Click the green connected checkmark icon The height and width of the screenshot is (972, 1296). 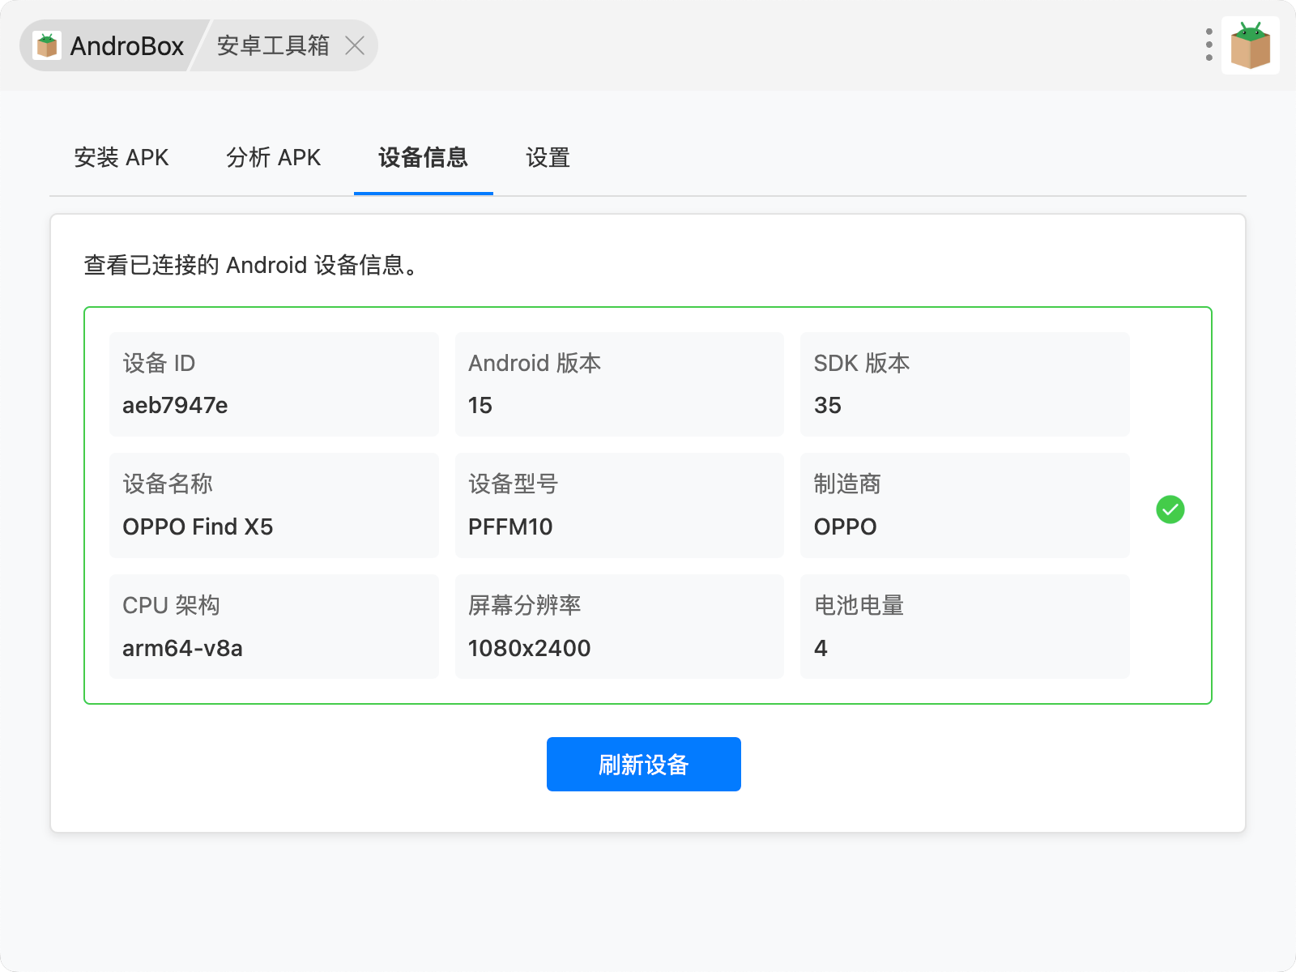tap(1170, 509)
